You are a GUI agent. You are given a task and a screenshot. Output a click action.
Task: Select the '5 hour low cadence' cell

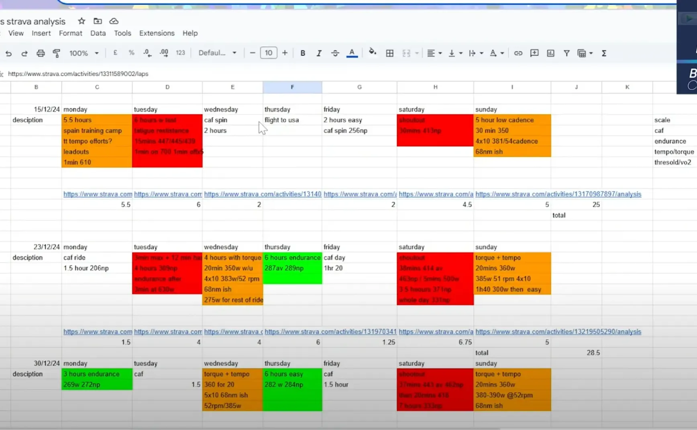512,120
